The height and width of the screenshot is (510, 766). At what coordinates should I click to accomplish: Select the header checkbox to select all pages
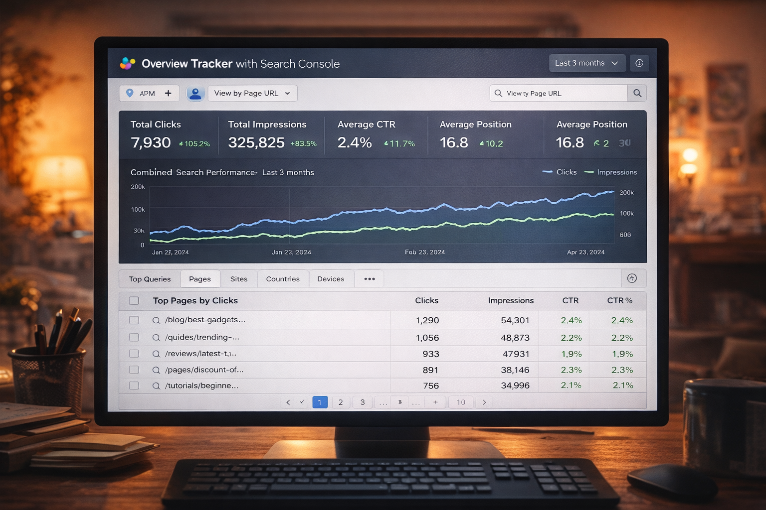pyautogui.click(x=134, y=301)
